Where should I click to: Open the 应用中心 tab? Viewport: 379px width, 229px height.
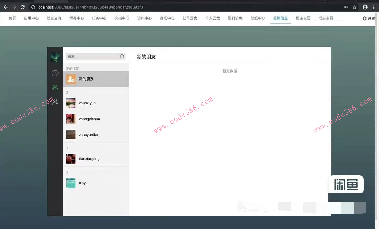(x=31, y=18)
